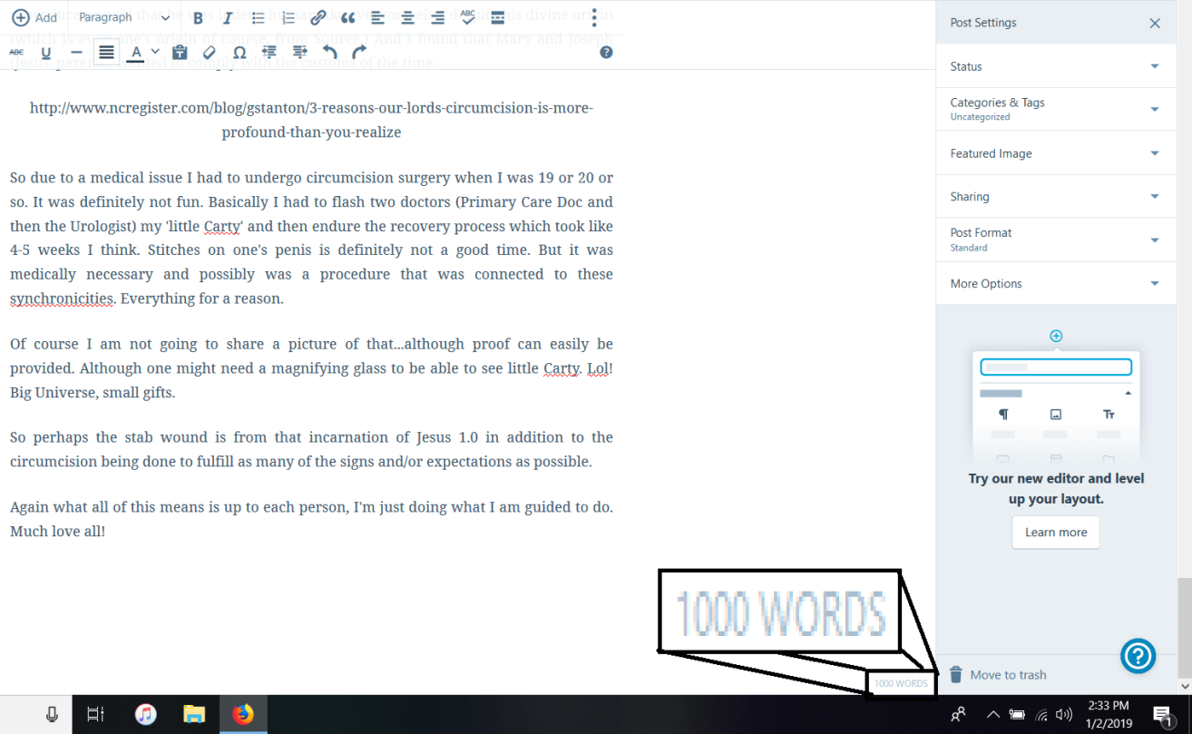
Task: Insert a hyperlink
Action: pos(318,17)
